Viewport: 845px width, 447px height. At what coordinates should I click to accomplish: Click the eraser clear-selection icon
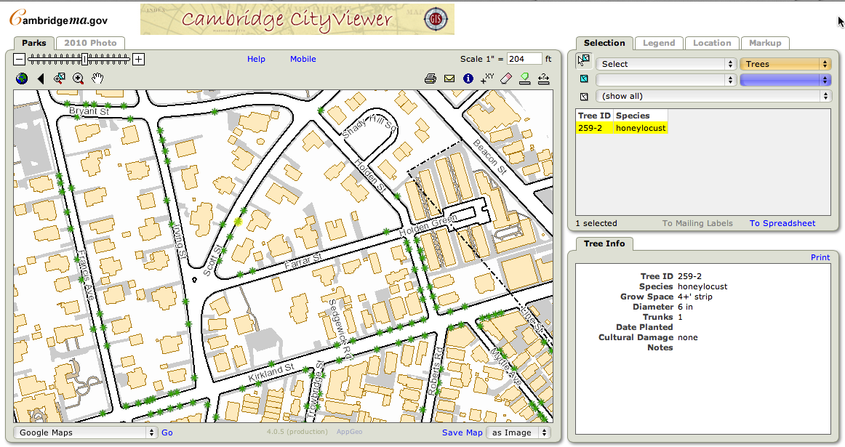click(507, 78)
